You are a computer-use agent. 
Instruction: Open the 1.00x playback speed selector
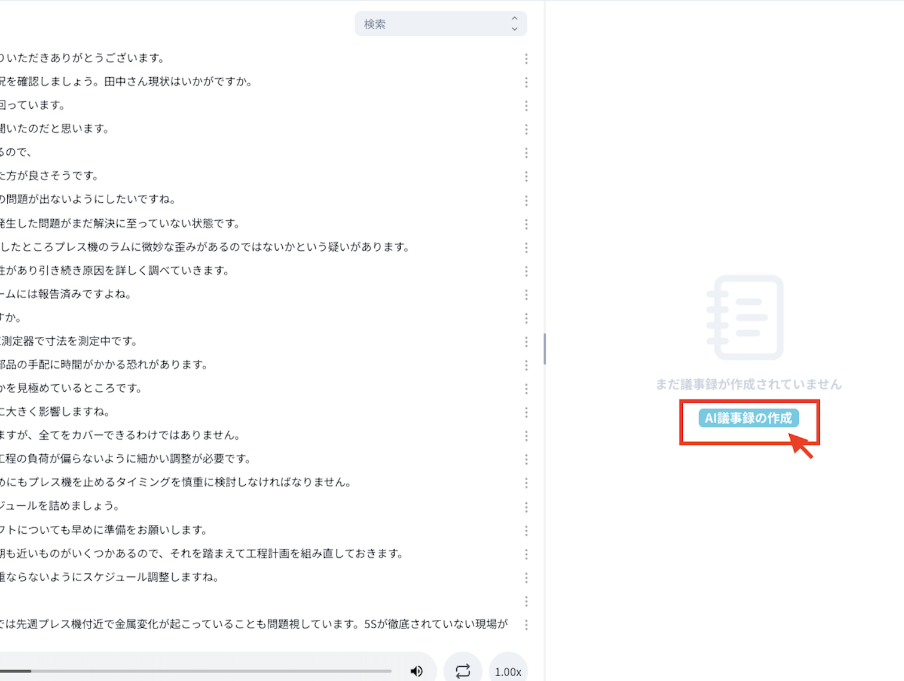[x=508, y=671]
